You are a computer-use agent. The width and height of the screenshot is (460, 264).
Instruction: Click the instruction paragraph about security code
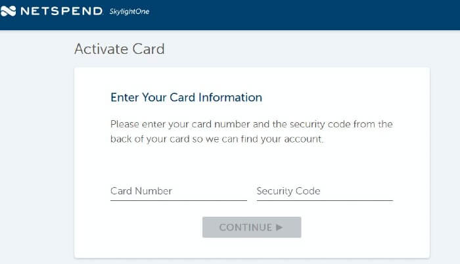click(252, 131)
